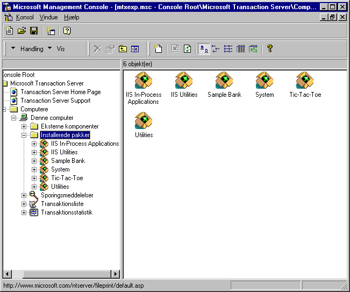Image resolution: width=350 pixels, height=292 pixels.
Task: Click the help icon beside New window
Action: click(x=67, y=31)
